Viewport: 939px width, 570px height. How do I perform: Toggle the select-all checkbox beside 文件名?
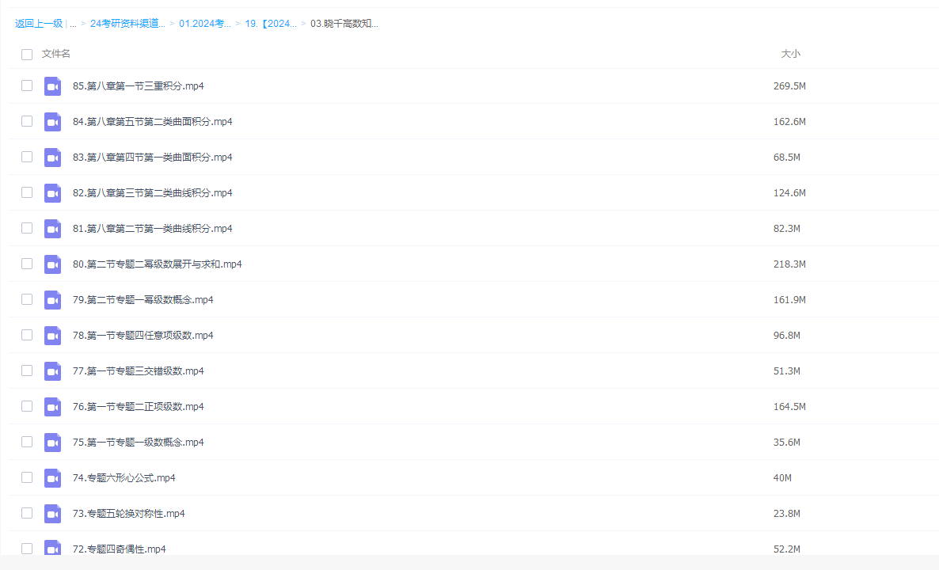(27, 54)
